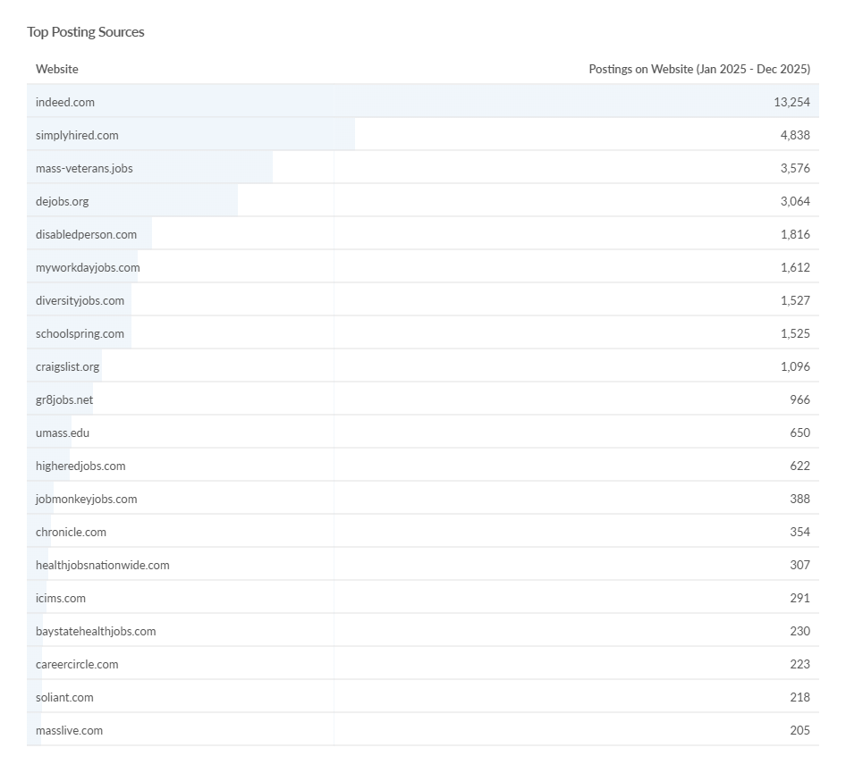Click the disabledperson.com row label
Image resolution: width=846 pixels, height=773 pixels.
coord(86,234)
